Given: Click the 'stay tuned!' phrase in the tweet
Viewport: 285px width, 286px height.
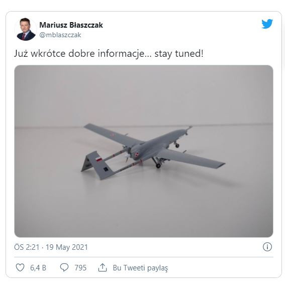Looking at the screenshot, I should 179,54.
